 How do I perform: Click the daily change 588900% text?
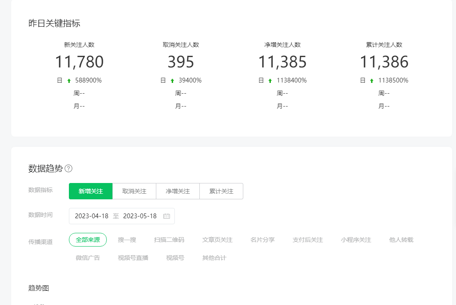(x=88, y=80)
